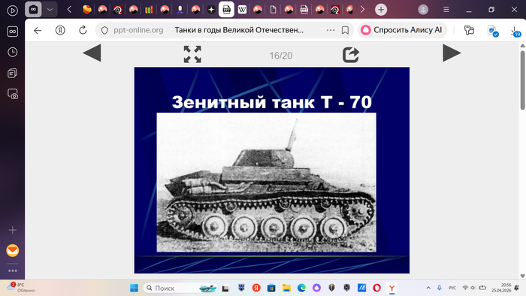Open Yandex Browser Y icon on taskbar
Viewport: 526px width, 296px height.
click(391, 288)
